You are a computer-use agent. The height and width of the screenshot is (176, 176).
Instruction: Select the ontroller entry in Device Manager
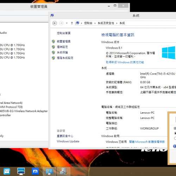pos(5,115)
